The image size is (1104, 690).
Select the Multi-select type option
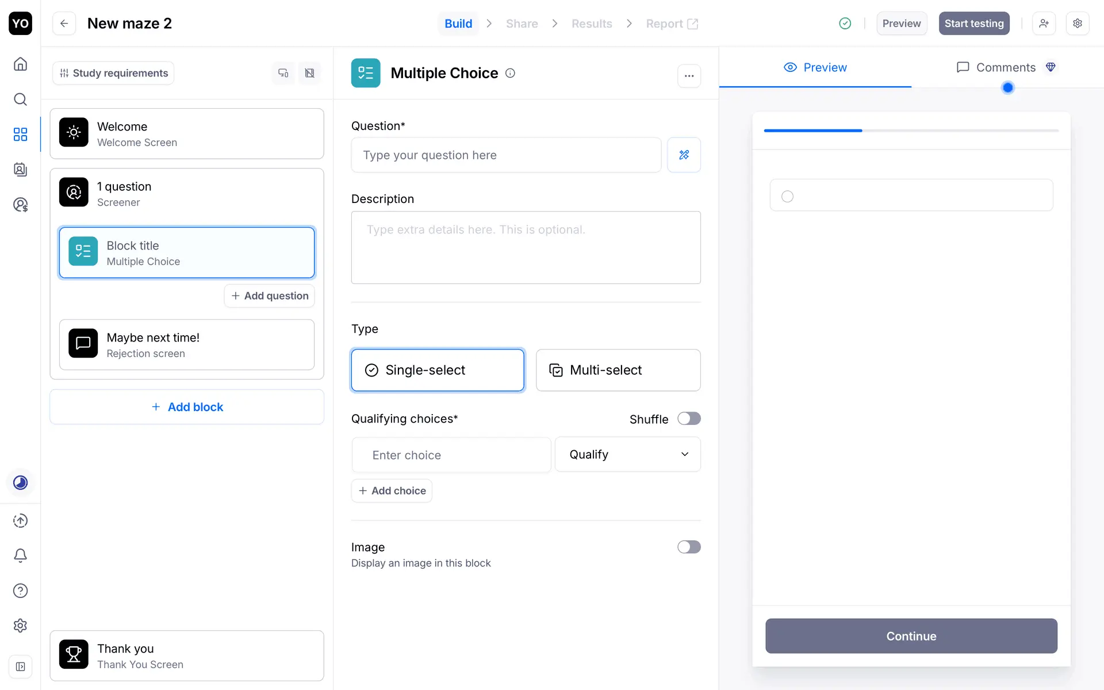point(618,370)
